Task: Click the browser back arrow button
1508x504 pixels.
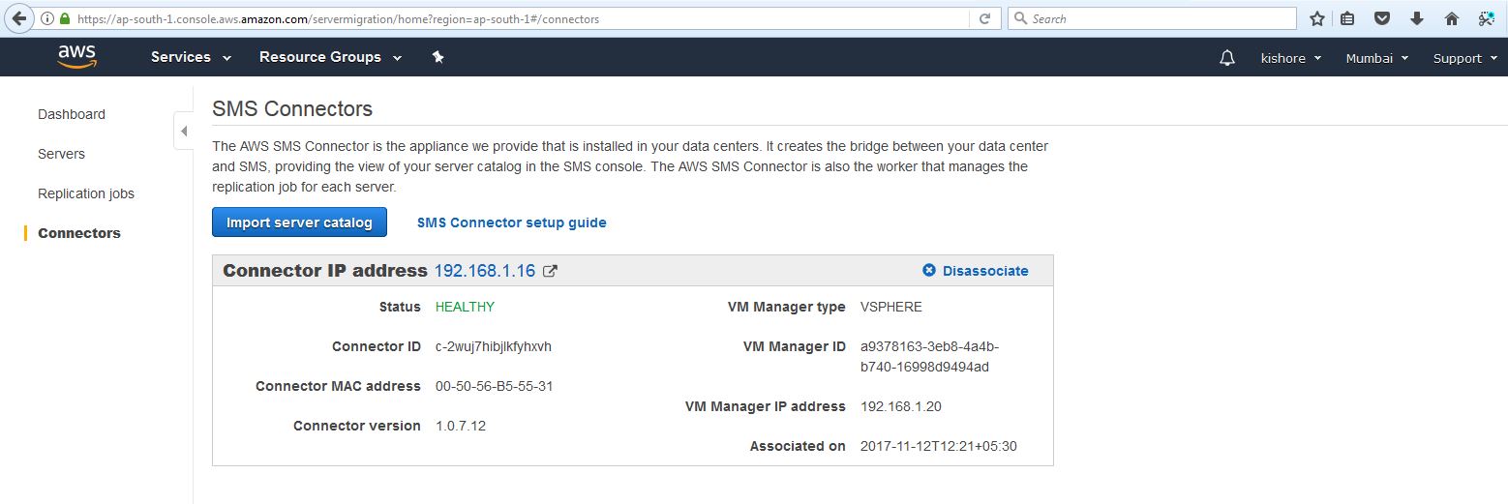Action: (x=18, y=18)
